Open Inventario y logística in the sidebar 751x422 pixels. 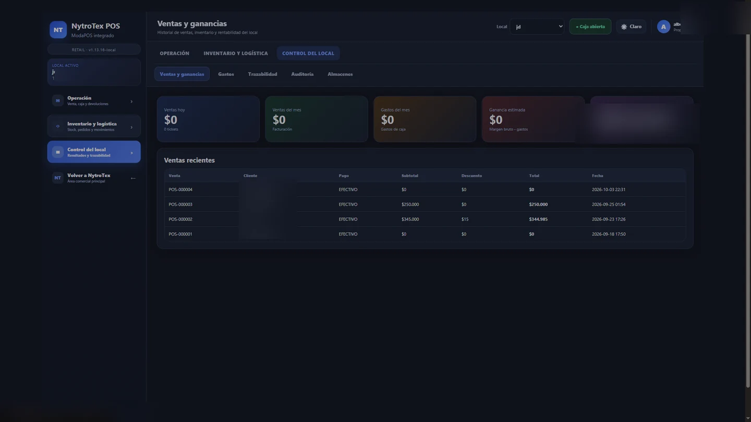tap(94, 126)
